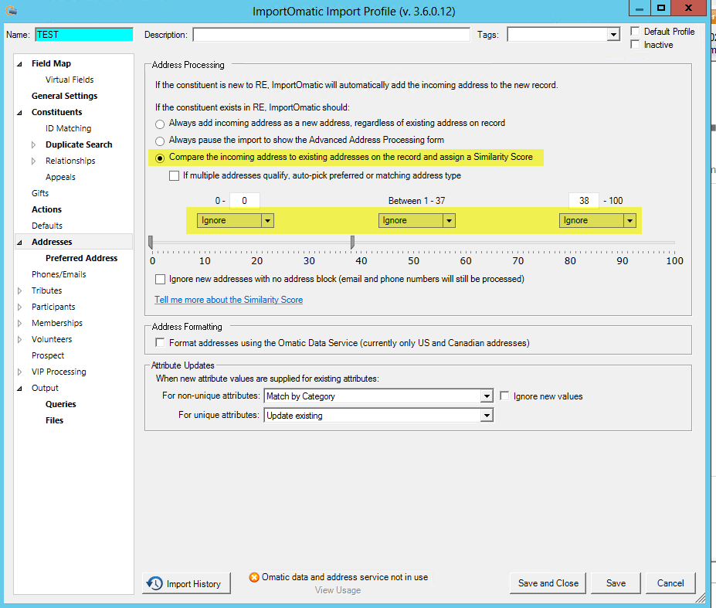Toggle the Ignore new values checkbox

(x=504, y=396)
